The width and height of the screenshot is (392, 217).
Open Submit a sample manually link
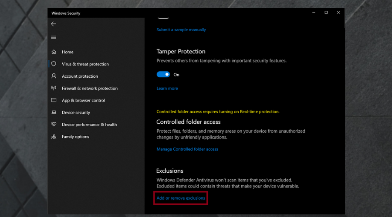181,30
